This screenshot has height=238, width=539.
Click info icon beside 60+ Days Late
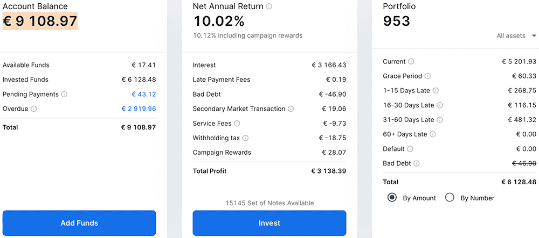(x=432, y=134)
